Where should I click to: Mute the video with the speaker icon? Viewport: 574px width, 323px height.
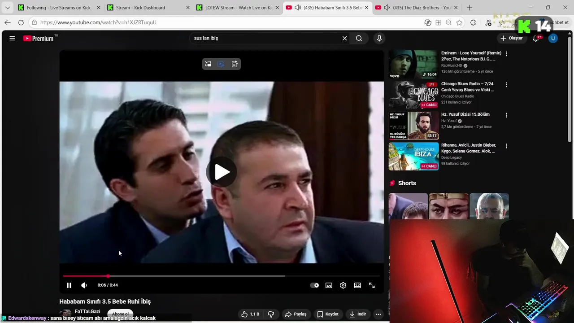84,285
